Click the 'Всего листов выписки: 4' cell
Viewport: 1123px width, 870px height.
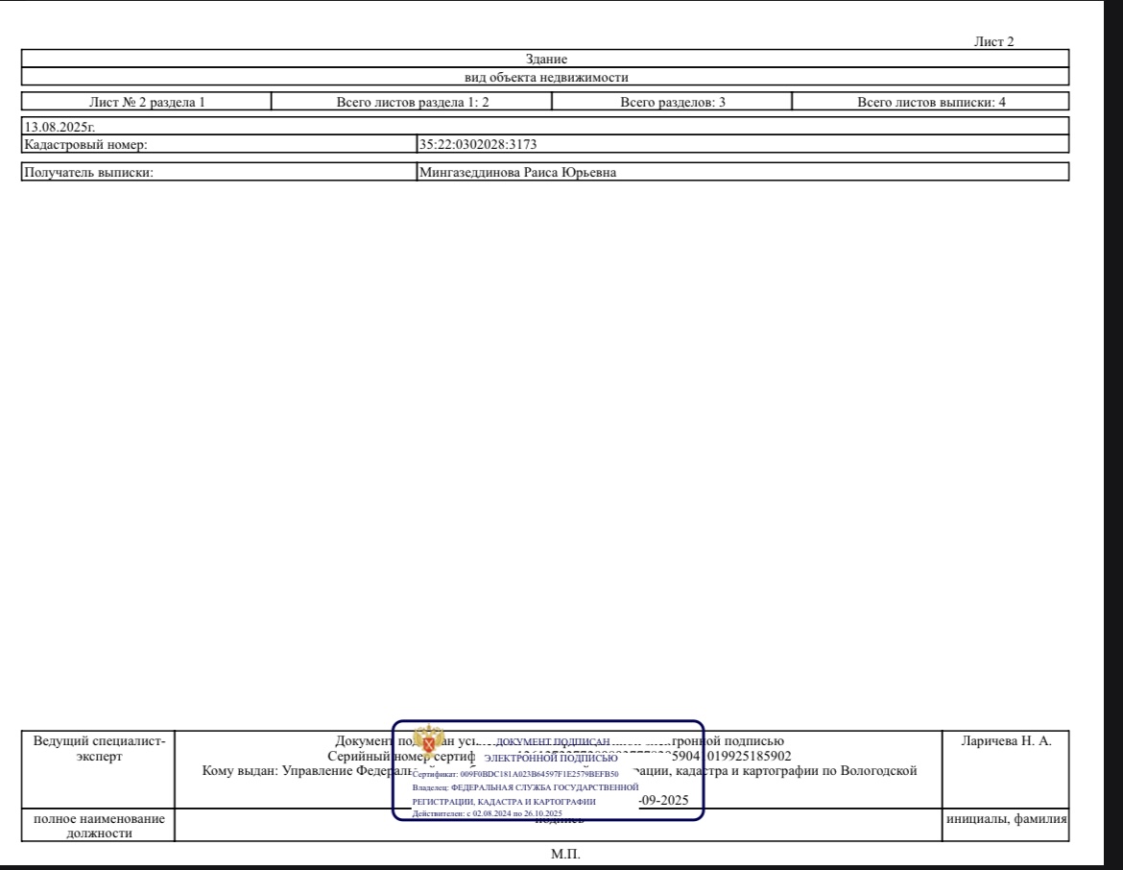point(930,102)
